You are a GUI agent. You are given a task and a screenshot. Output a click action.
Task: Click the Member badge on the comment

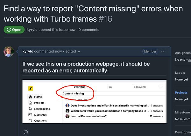(150, 51)
